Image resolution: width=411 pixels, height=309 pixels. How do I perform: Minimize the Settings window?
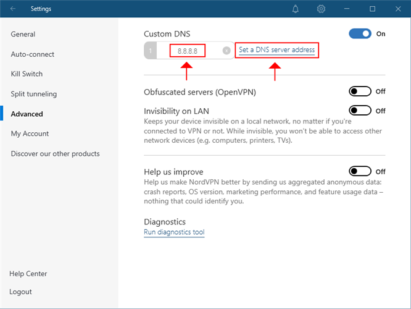[347, 9]
